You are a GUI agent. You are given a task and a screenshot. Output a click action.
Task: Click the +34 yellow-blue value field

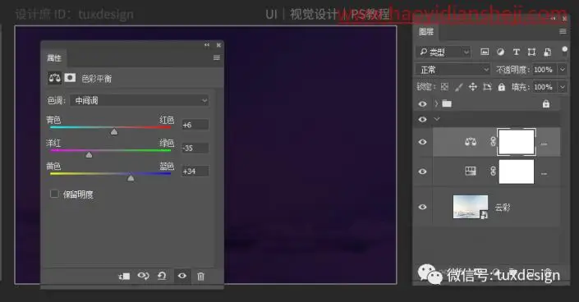click(x=195, y=172)
